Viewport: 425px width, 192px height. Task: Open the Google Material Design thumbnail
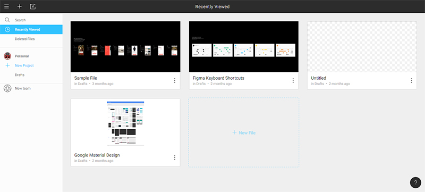125,124
